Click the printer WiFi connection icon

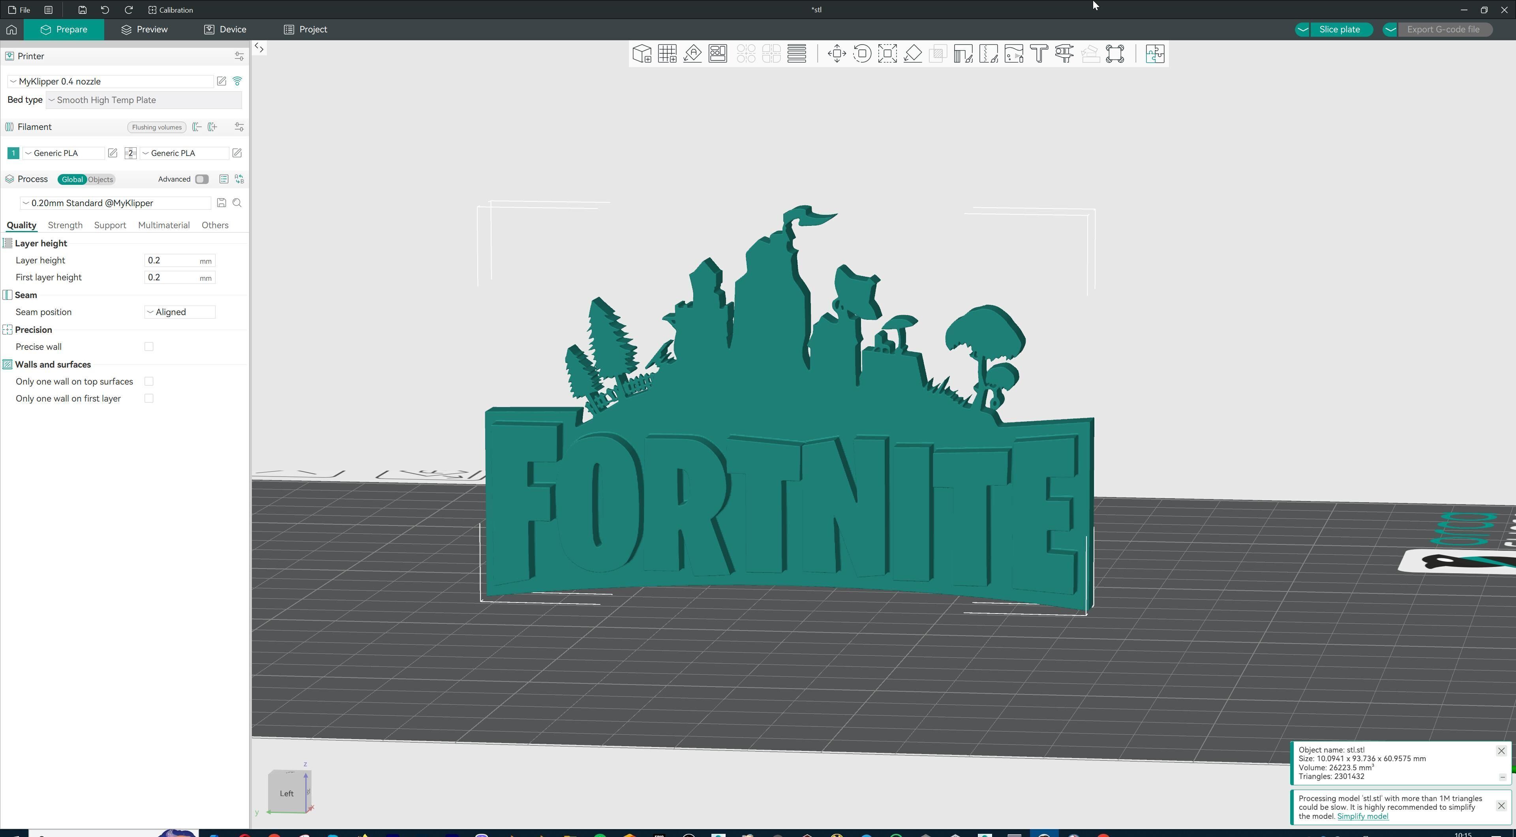pyautogui.click(x=237, y=81)
